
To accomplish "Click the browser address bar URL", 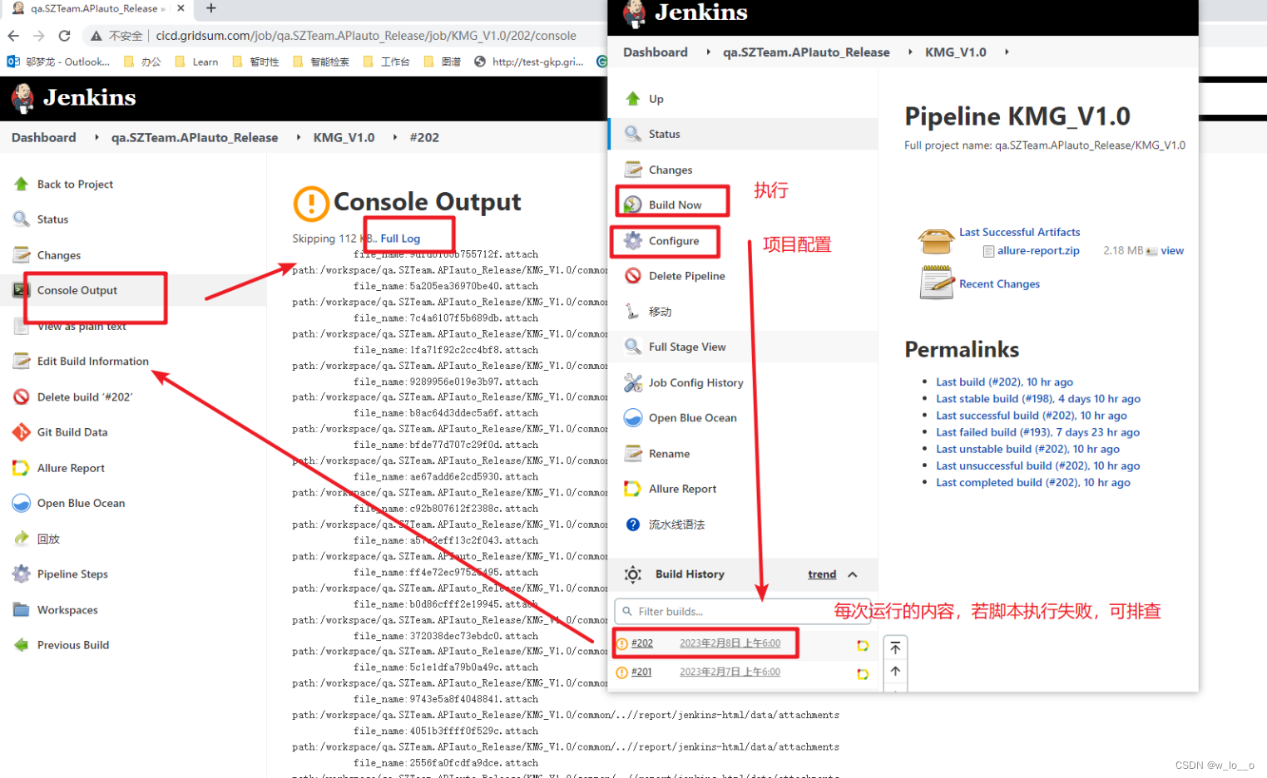I will [x=366, y=36].
